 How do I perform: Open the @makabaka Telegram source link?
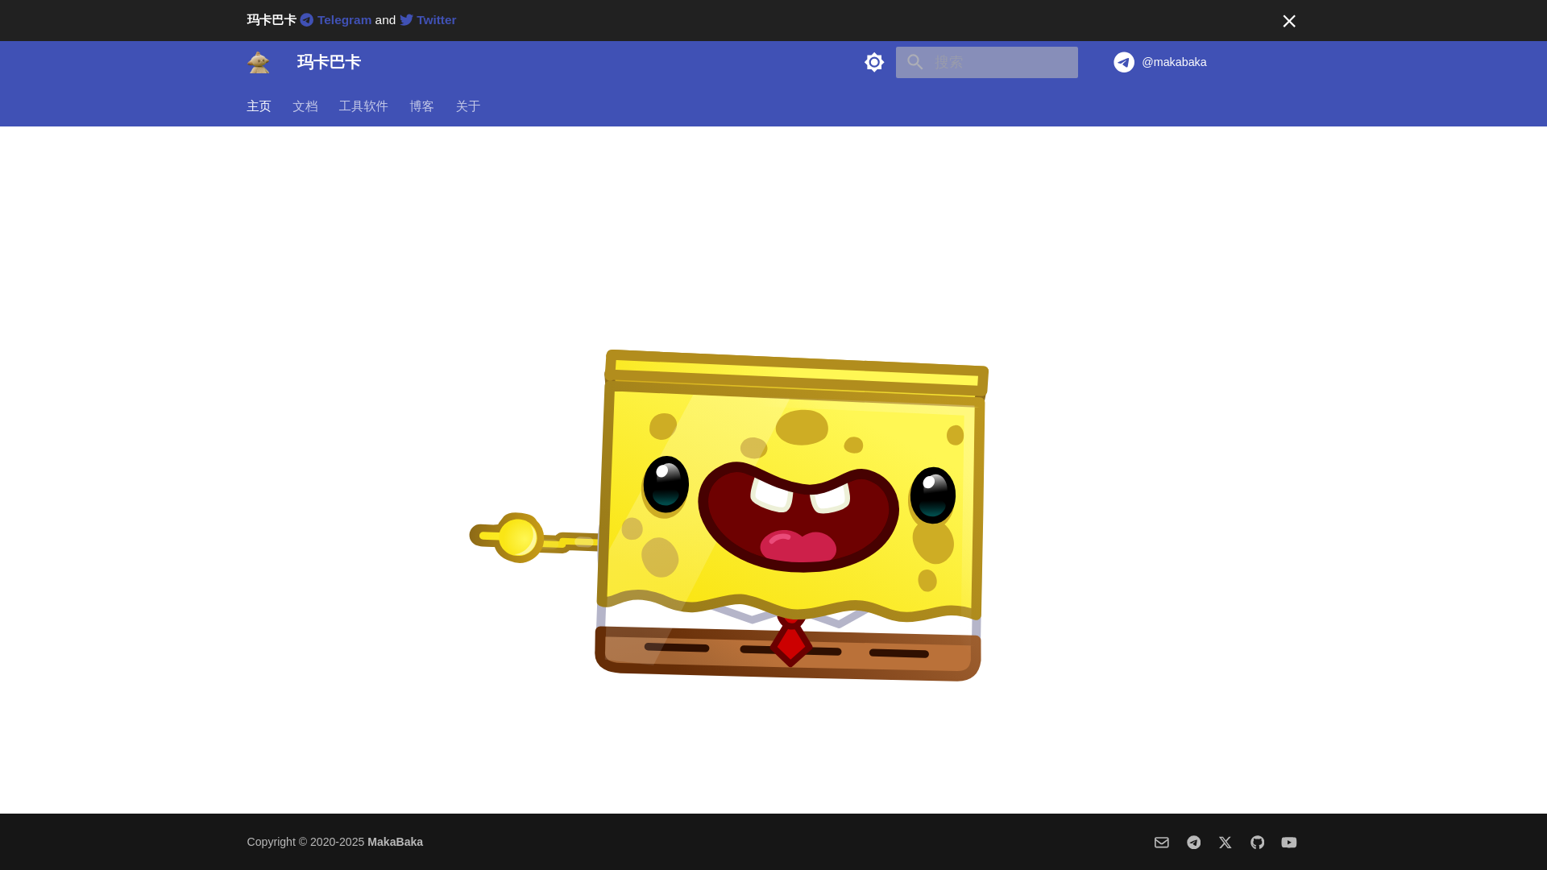point(1160,62)
